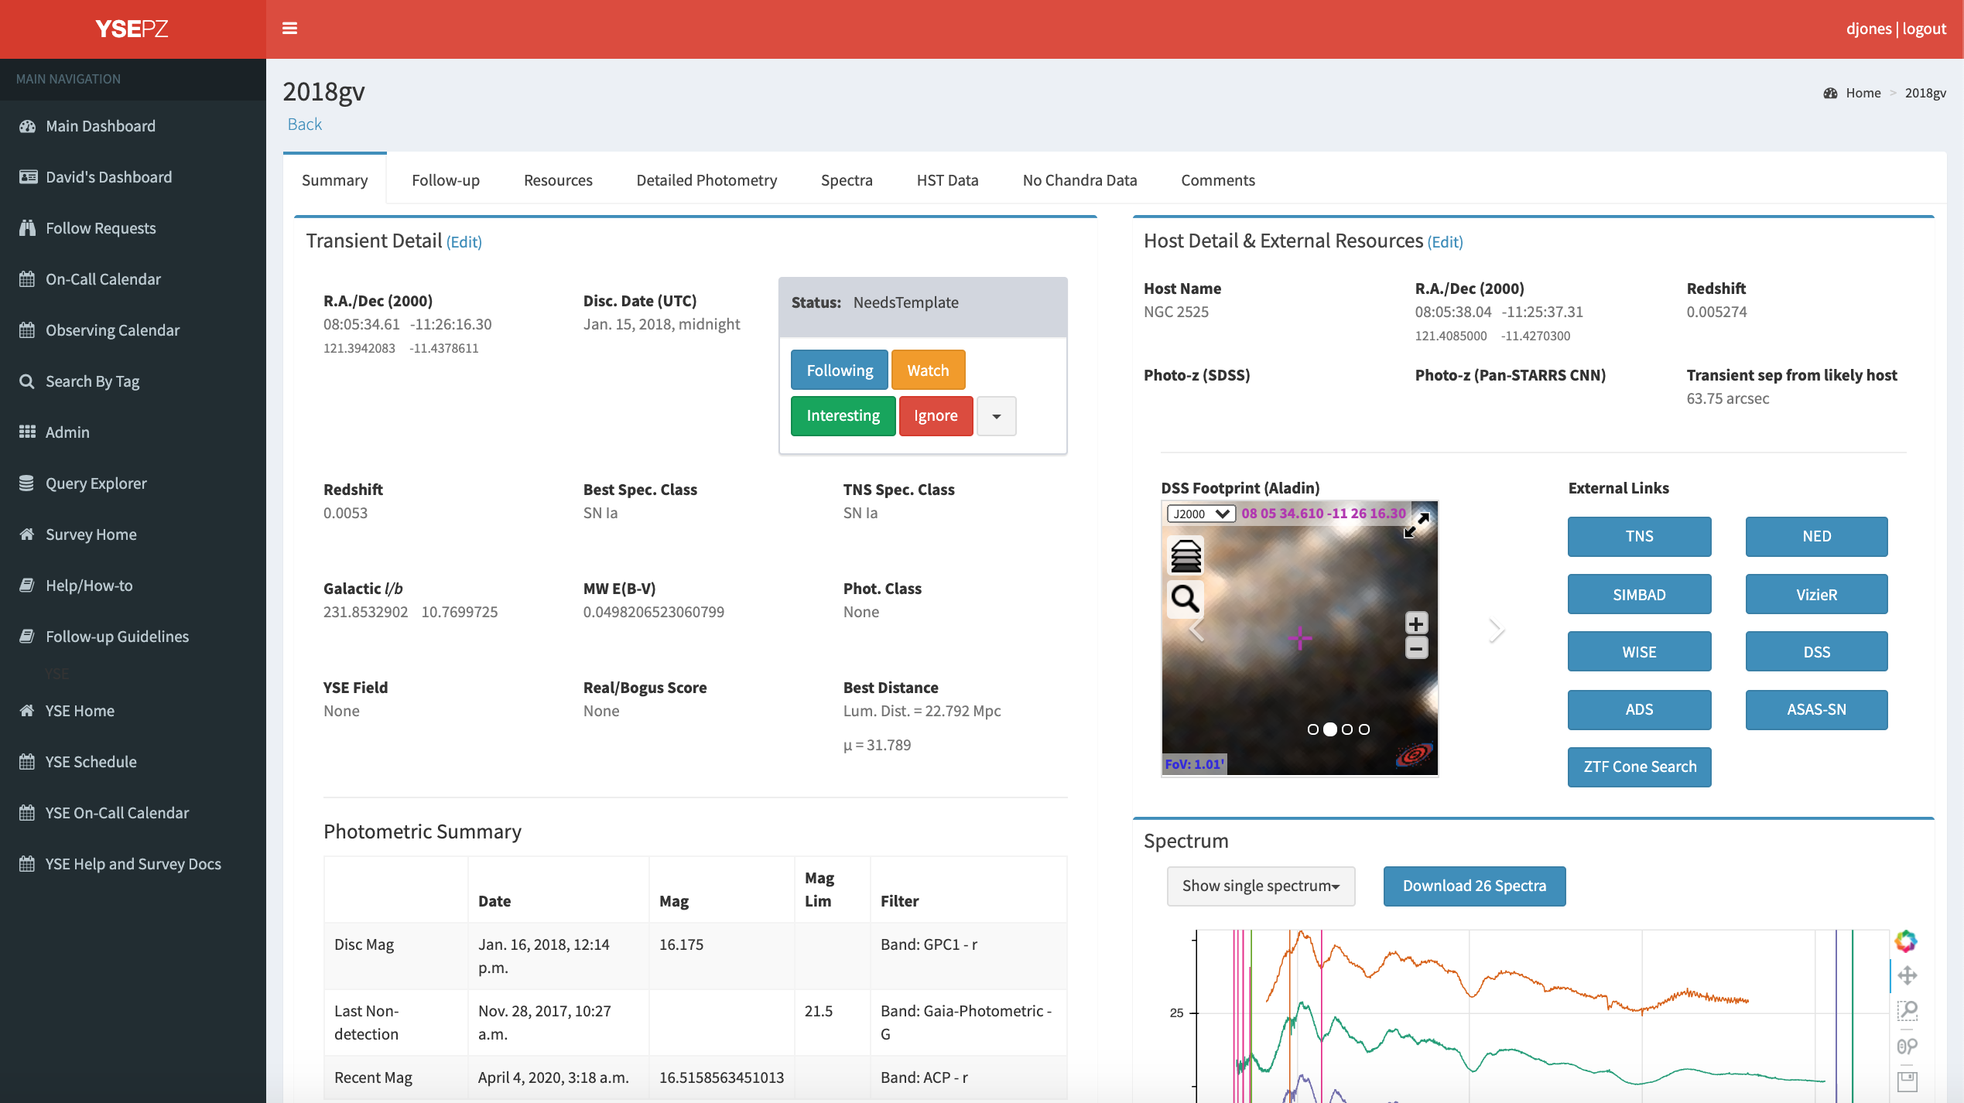Viewport: 1964px width, 1103px height.
Task: Click Edit link beside Transient Detail
Action: click(x=464, y=242)
